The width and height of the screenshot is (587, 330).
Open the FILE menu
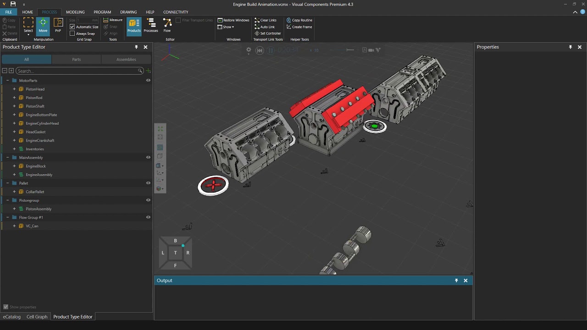coord(9,12)
